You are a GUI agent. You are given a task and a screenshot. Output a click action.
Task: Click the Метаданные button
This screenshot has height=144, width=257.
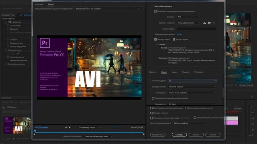click(158, 135)
